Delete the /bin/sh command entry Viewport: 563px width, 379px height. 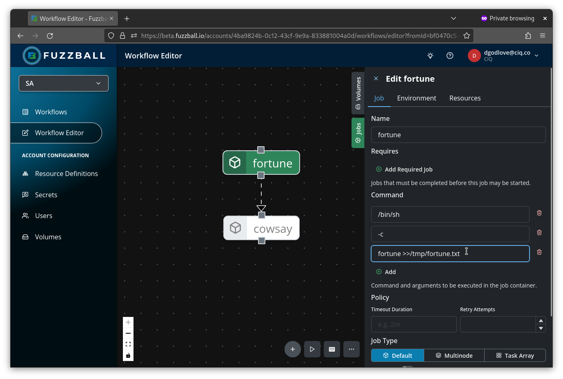coord(539,213)
